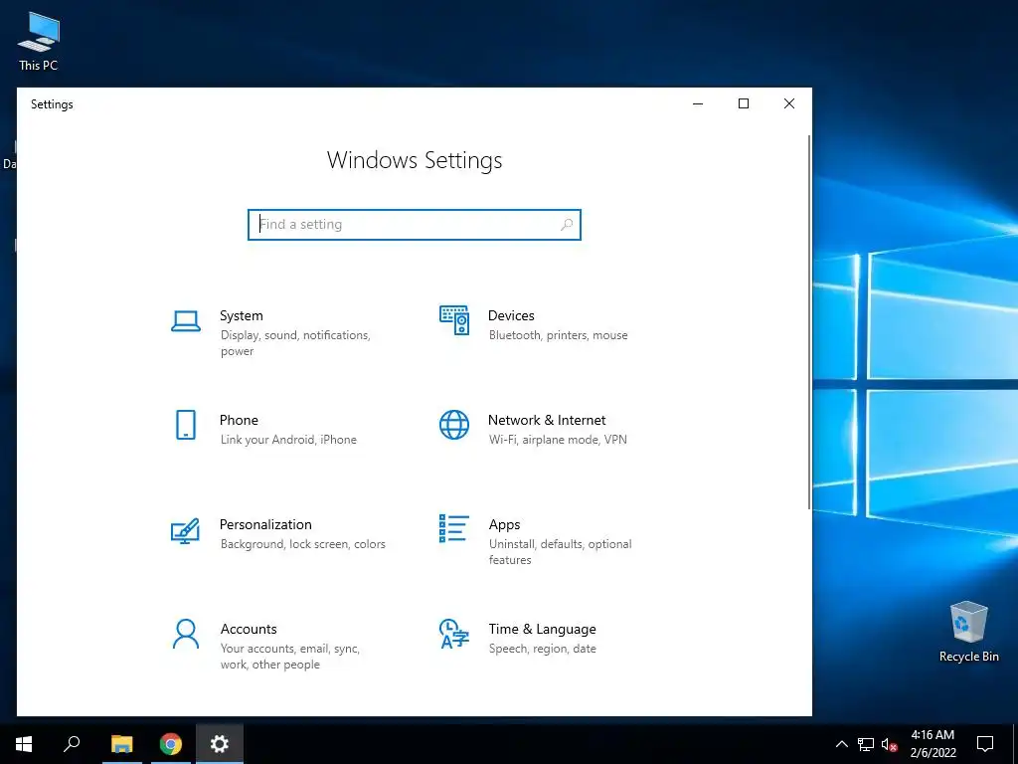
Task: Open the Network & Internet globe icon
Action: (x=453, y=425)
